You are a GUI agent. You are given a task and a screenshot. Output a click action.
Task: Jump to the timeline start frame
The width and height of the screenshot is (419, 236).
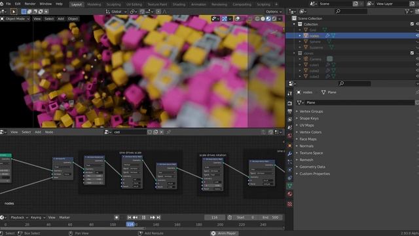click(129, 218)
